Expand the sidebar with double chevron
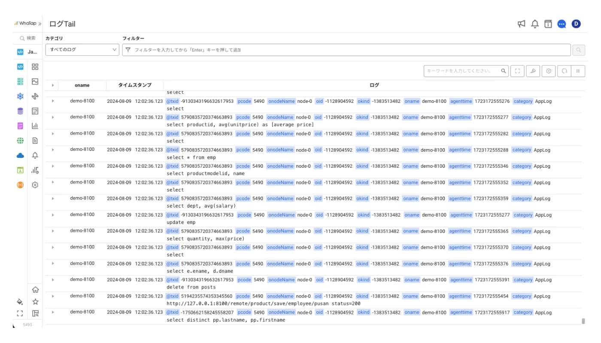The width and height of the screenshot is (601, 343). 40,24
